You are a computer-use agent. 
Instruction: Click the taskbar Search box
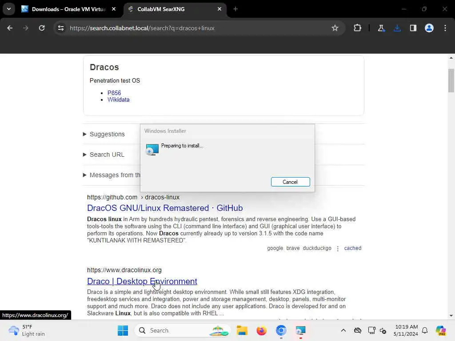coord(183,330)
